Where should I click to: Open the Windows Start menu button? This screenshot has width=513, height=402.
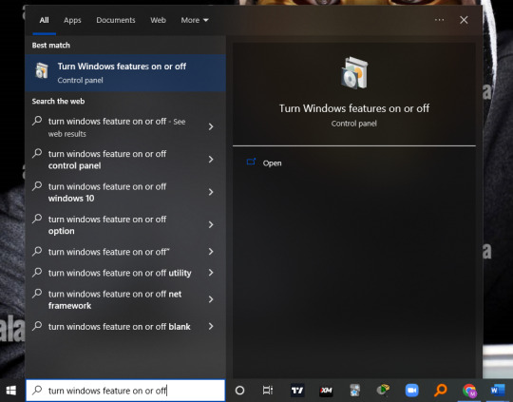pos(11,391)
